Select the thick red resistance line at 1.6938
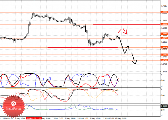Viewport: 168px width, 120px height. (x=126, y=24)
